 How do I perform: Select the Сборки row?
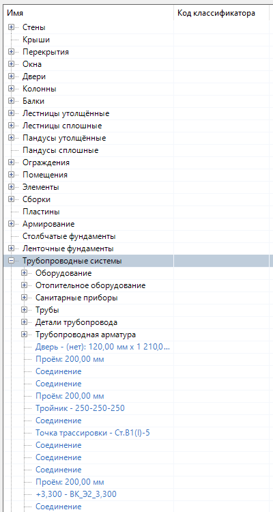tap(36, 199)
